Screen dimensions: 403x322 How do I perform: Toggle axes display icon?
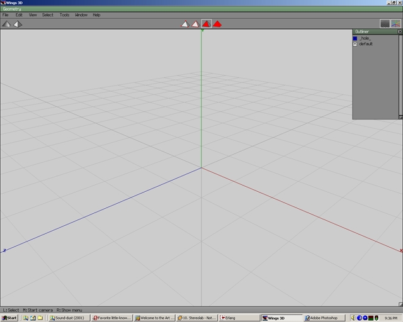[396, 24]
